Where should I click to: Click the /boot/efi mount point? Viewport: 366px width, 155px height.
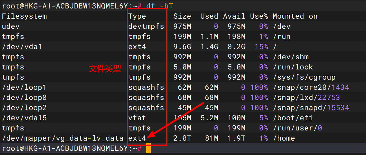293,118
